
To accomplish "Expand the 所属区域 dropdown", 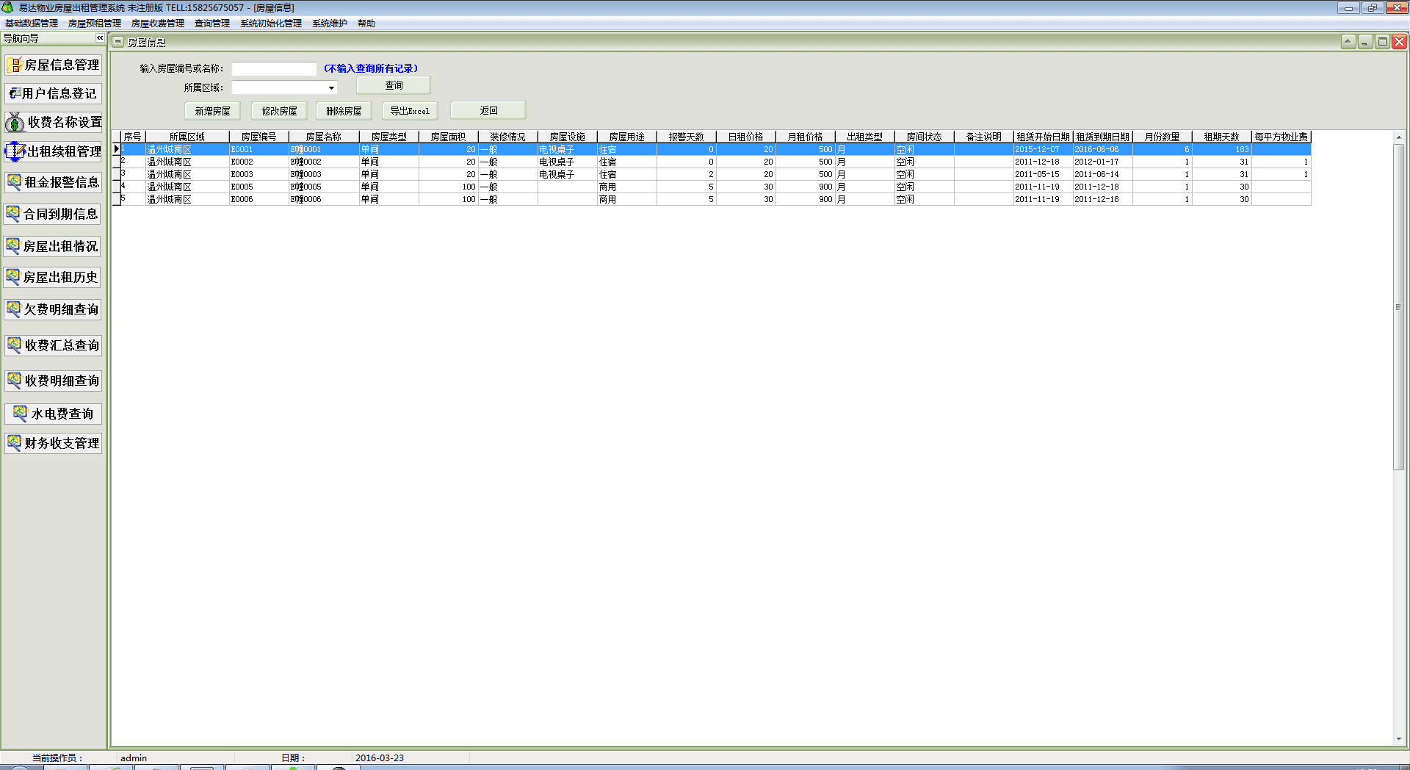I will (x=331, y=88).
